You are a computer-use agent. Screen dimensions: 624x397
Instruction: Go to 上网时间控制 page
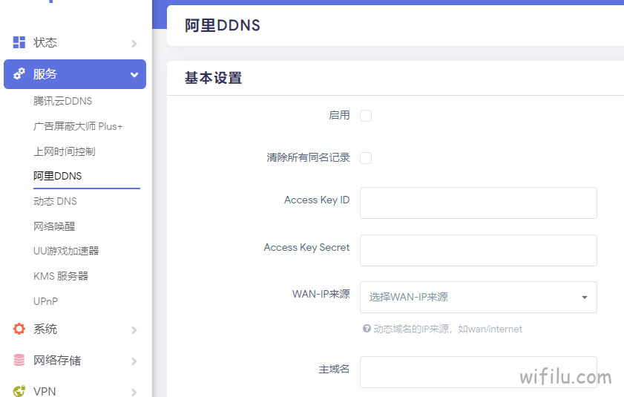coord(65,151)
